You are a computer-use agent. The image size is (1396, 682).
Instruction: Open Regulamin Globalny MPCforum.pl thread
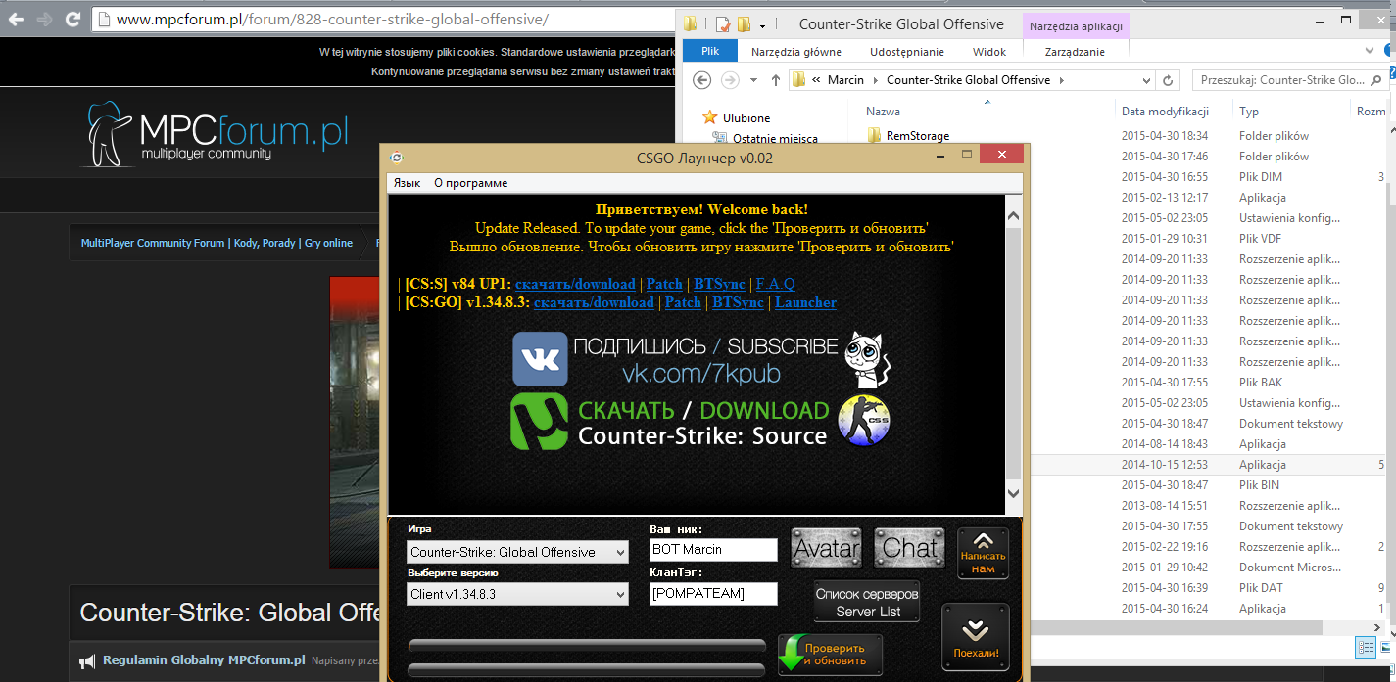[x=204, y=660]
